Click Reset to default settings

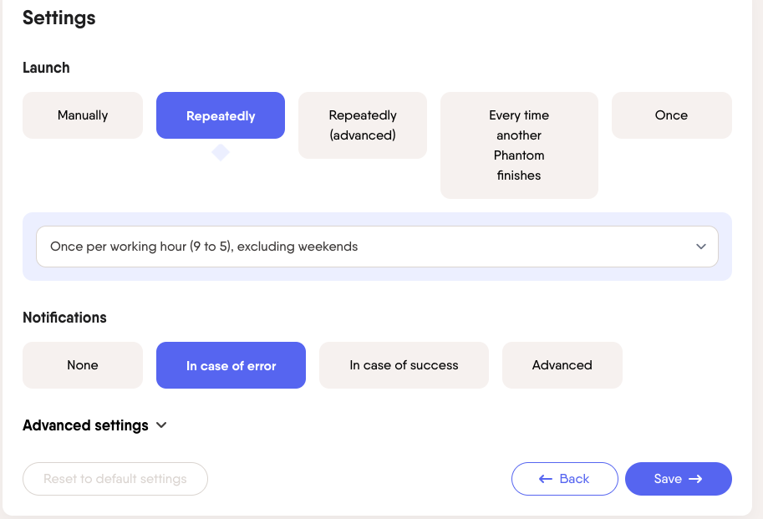point(115,479)
